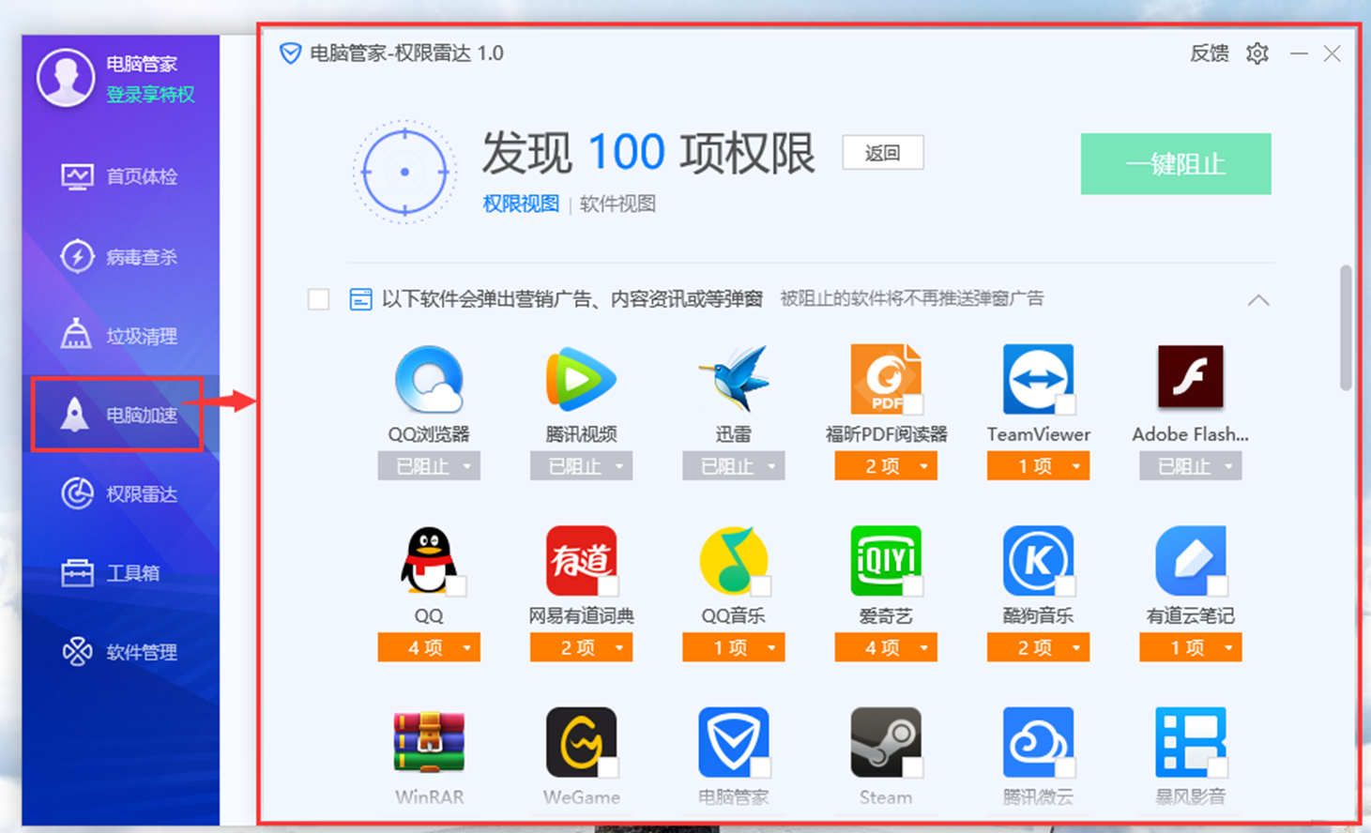This screenshot has height=833, width=1371.
Task: Click the QQ浏览器 app icon
Action: coord(429,380)
